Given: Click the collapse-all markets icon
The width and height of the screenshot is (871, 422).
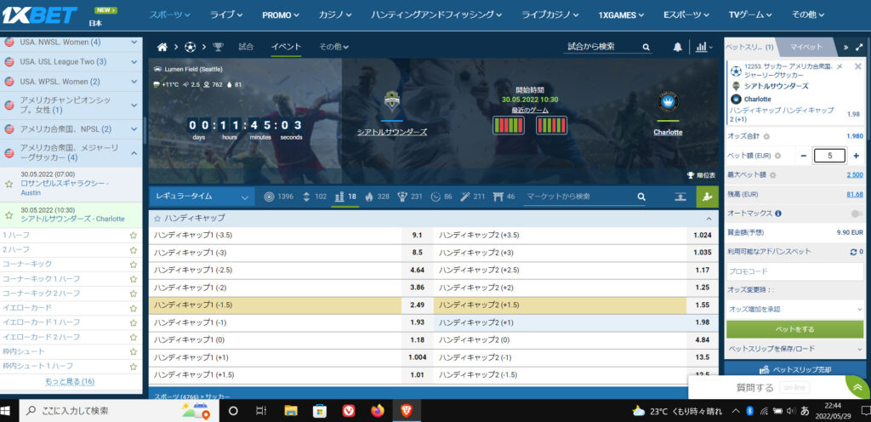Looking at the screenshot, I should (680, 197).
